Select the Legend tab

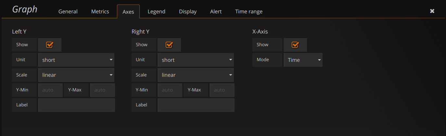tap(156, 11)
